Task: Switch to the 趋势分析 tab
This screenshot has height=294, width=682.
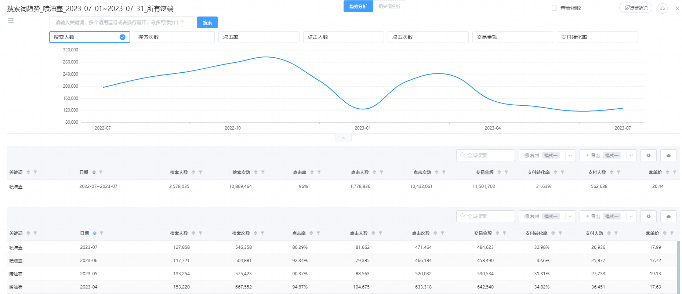Action: pyautogui.click(x=358, y=7)
